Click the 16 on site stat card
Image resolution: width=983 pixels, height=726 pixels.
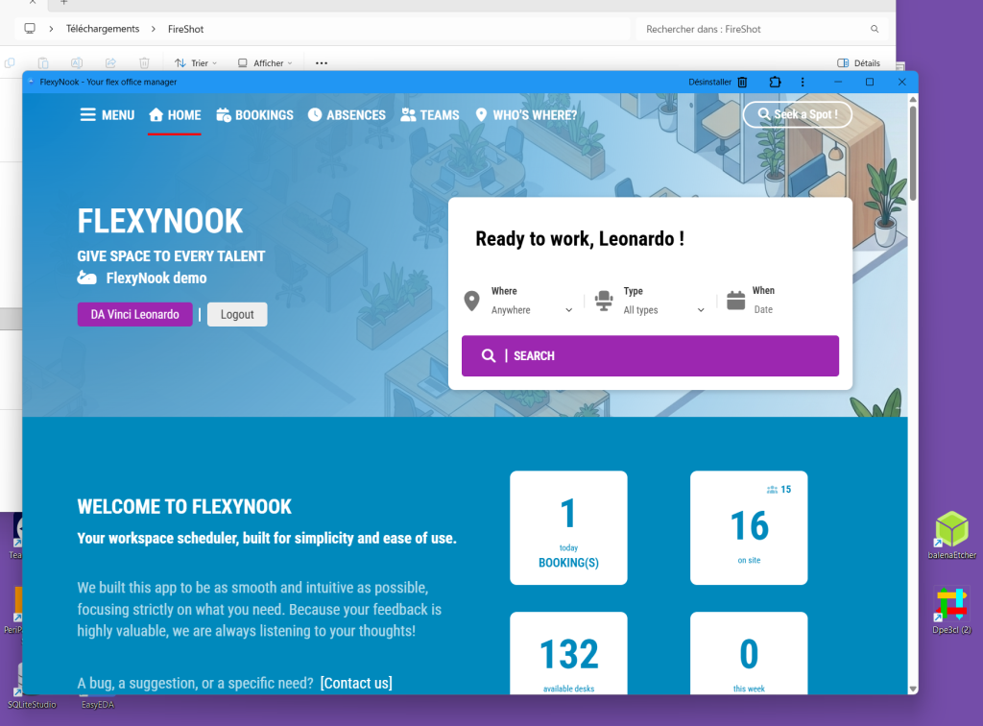pos(749,528)
